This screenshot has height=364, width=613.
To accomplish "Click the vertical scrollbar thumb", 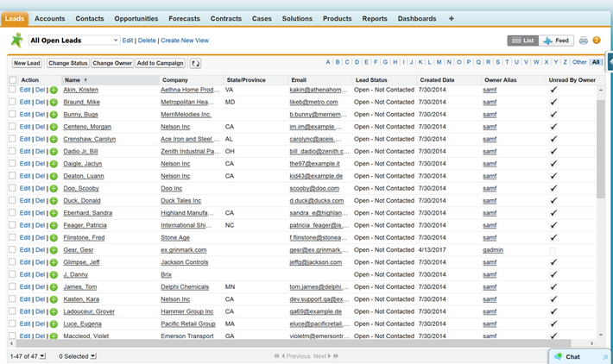I will tap(601, 148).
